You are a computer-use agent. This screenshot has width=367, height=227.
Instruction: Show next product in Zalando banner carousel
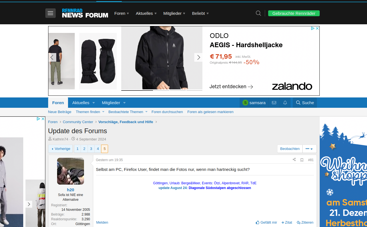pos(198,58)
